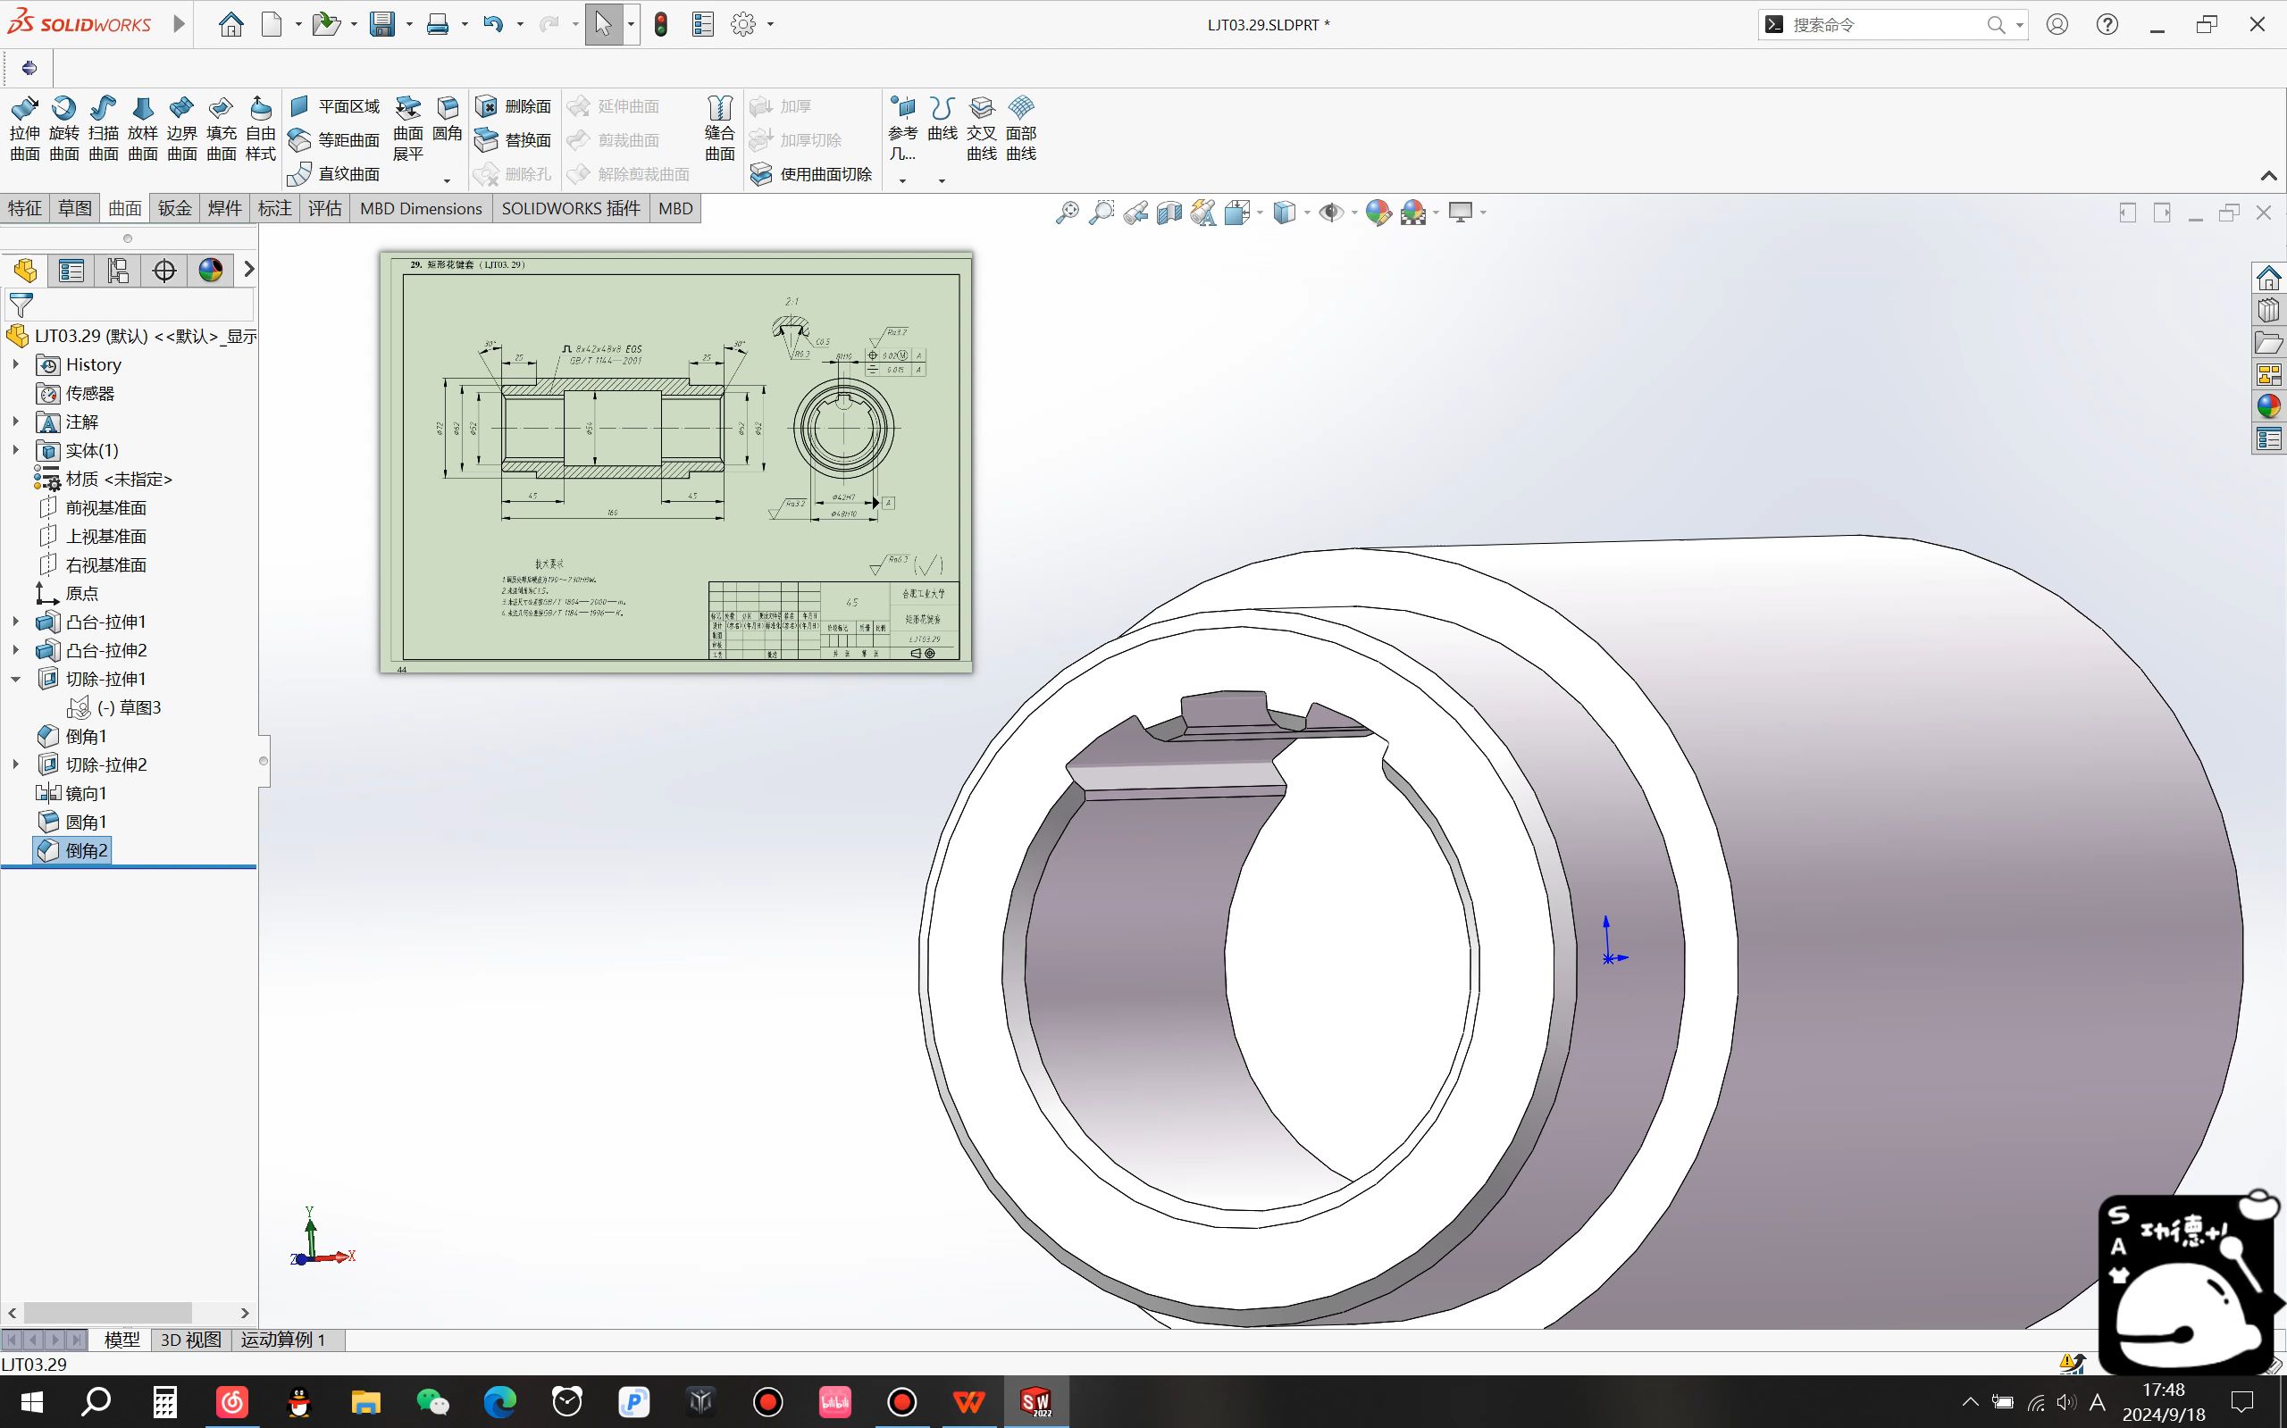Expand the 凸台-拉伸2 feature node
The image size is (2287, 1428).
click(x=13, y=650)
